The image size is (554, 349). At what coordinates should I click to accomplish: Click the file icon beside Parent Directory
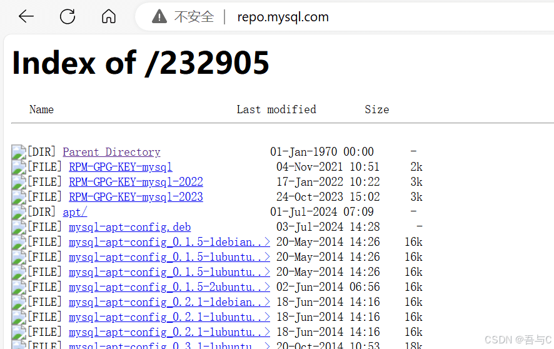click(x=19, y=152)
